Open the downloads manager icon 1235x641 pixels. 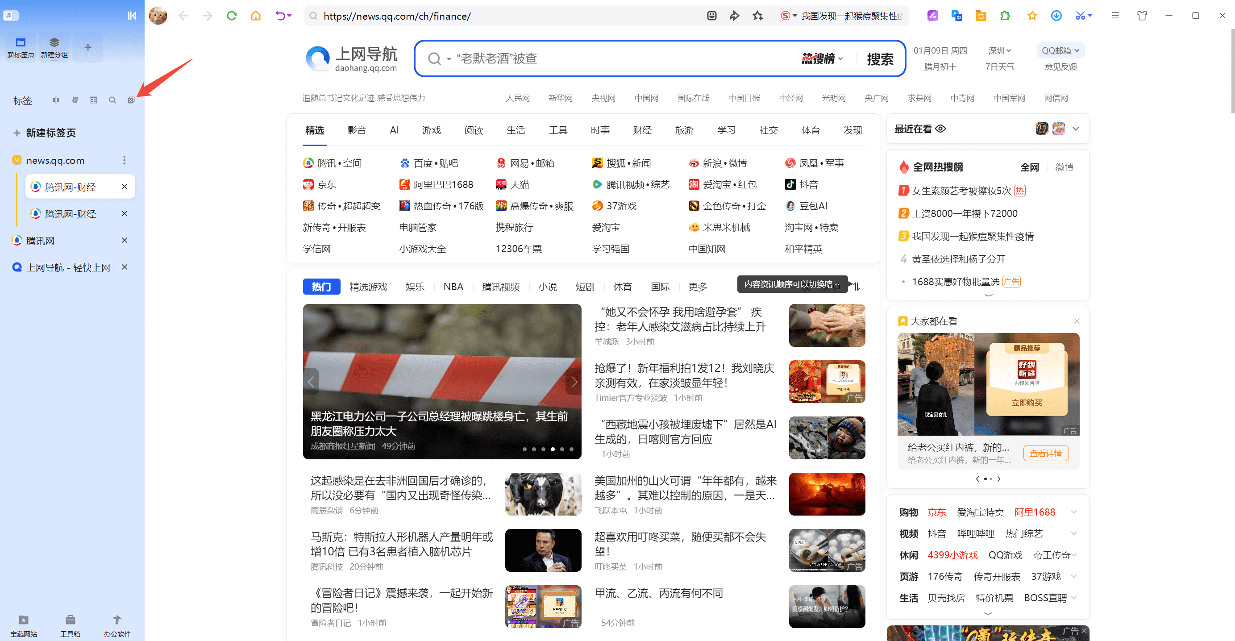1056,16
